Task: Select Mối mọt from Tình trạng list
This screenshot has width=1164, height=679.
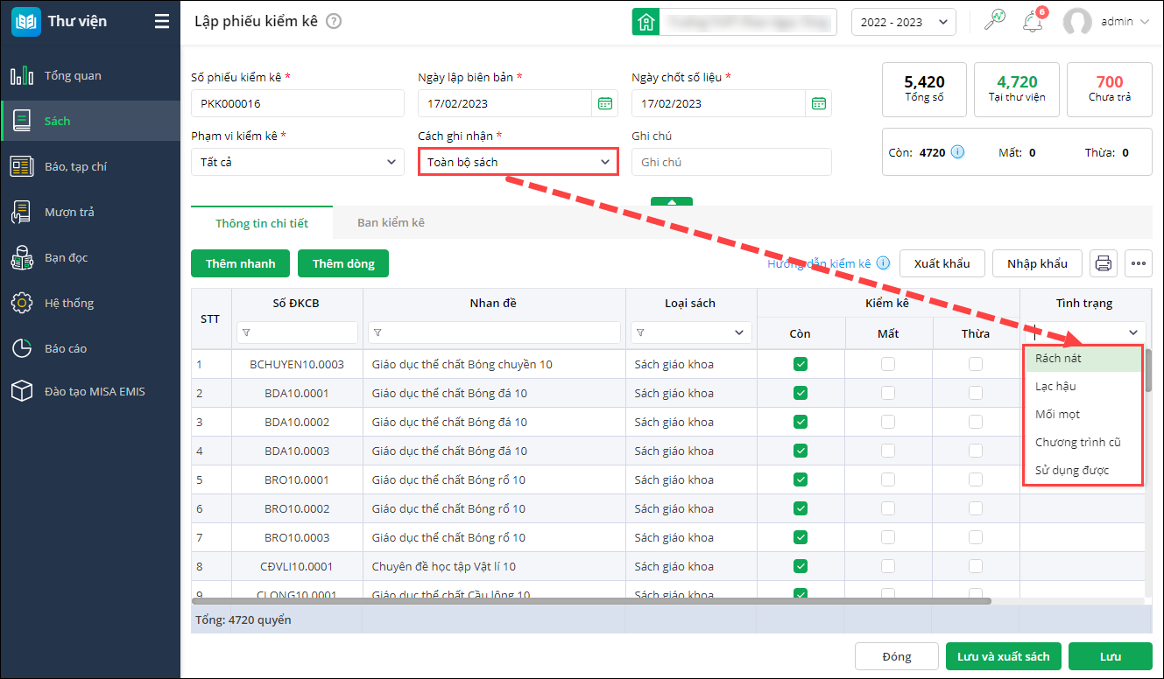Action: click(1057, 414)
